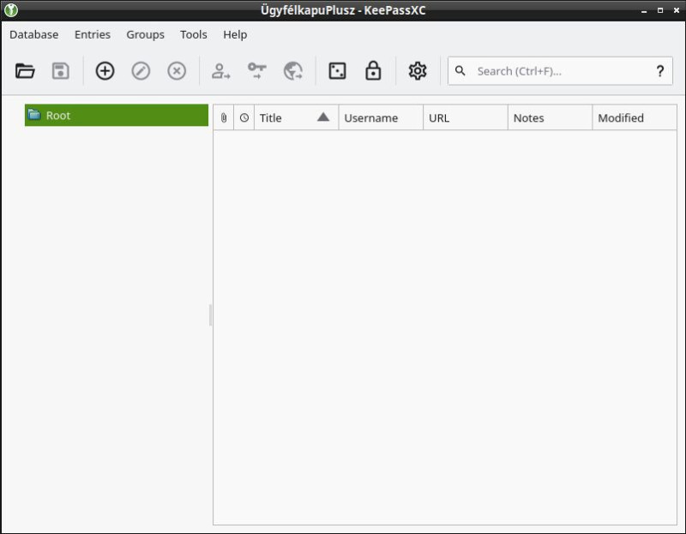
Task: Sort entries by Username column
Action: click(381, 117)
